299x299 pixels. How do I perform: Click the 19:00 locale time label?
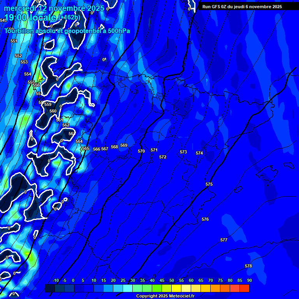(31, 18)
